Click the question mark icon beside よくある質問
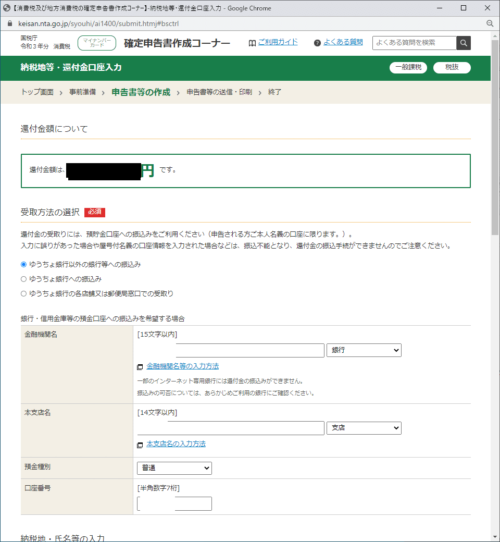500x542 pixels. tap(317, 43)
